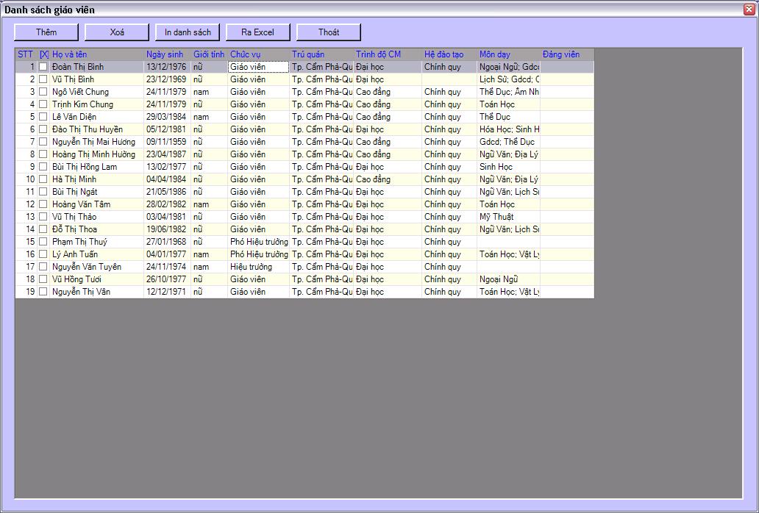The image size is (759, 513).
Task: Tick checkbox for Đoàn Thị Bình
Action: pos(43,67)
